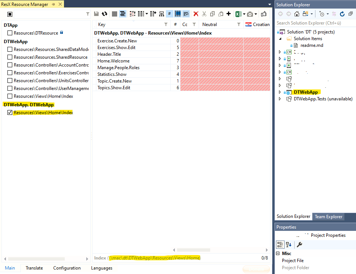356x274 pixels.
Task: Check Resources\Controllers\AccountContr checkbox
Action: point(10,65)
